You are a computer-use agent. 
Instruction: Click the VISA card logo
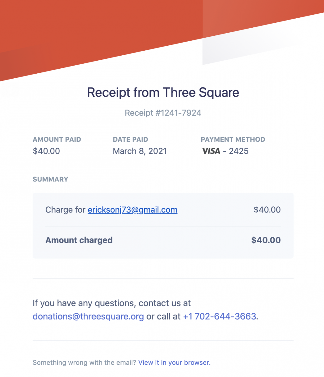click(211, 151)
